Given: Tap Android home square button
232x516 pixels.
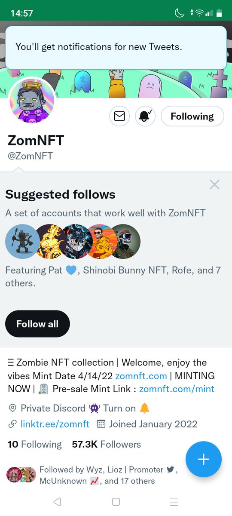Looking at the screenshot, I should 116,502.
